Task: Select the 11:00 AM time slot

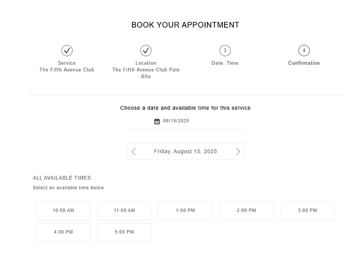Action: click(125, 211)
